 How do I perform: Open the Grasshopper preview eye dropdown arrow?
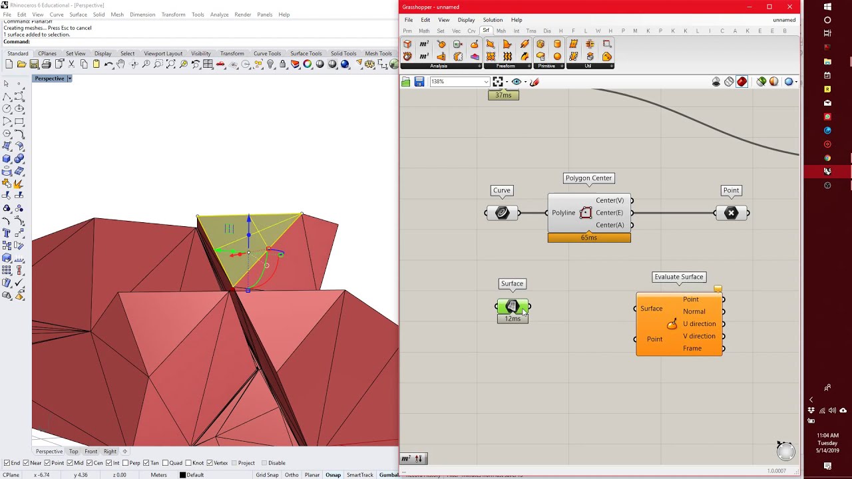pyautogui.click(x=525, y=82)
